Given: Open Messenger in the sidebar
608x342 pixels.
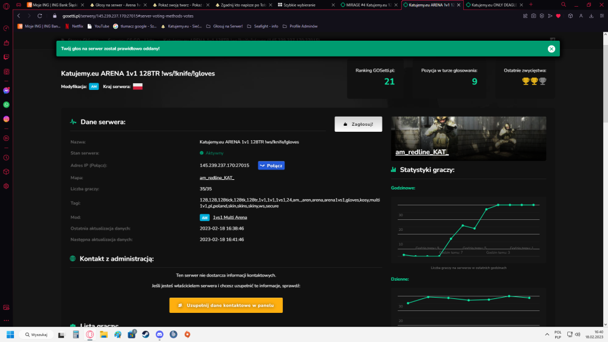Looking at the screenshot, I should pos(6,91).
